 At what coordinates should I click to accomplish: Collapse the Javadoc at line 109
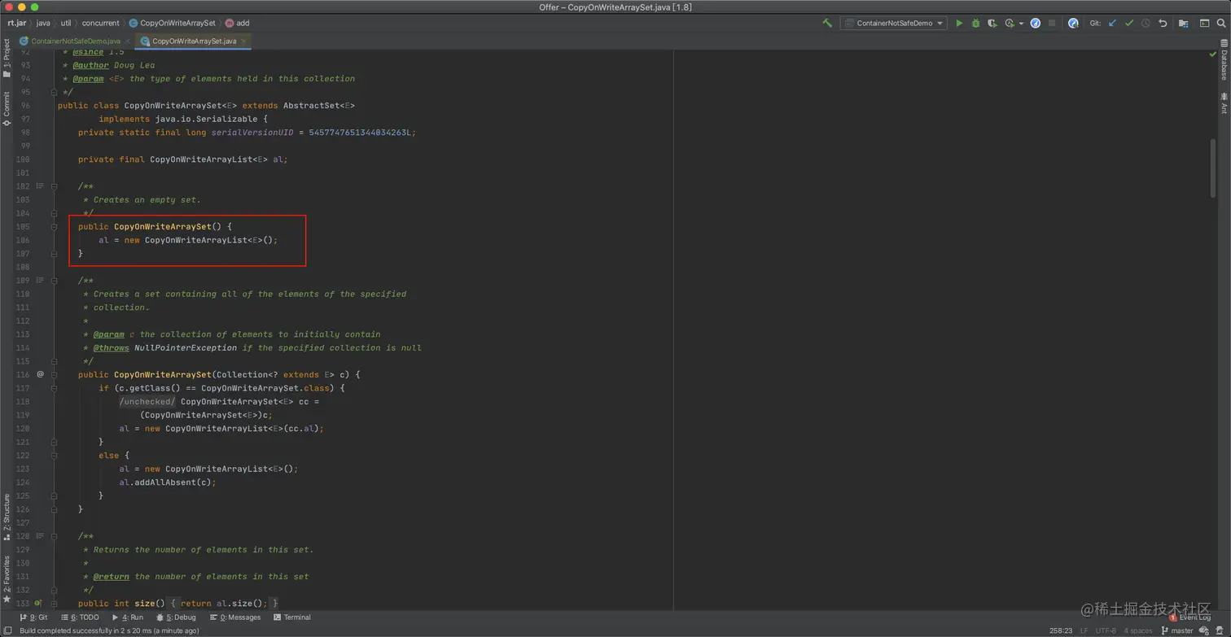(54, 280)
